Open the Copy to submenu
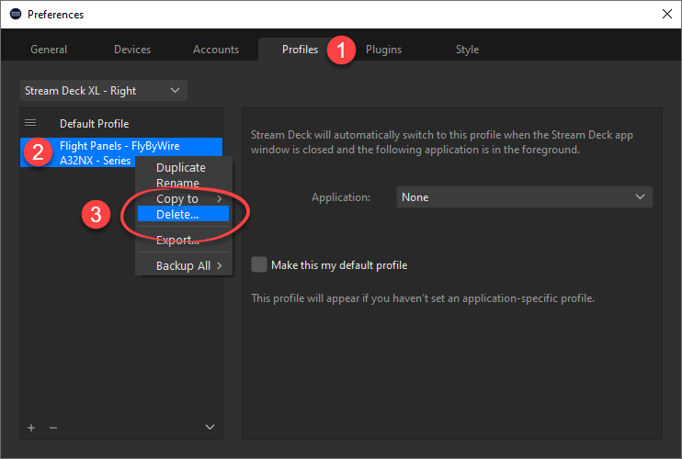The height and width of the screenshot is (459, 682). point(184,198)
